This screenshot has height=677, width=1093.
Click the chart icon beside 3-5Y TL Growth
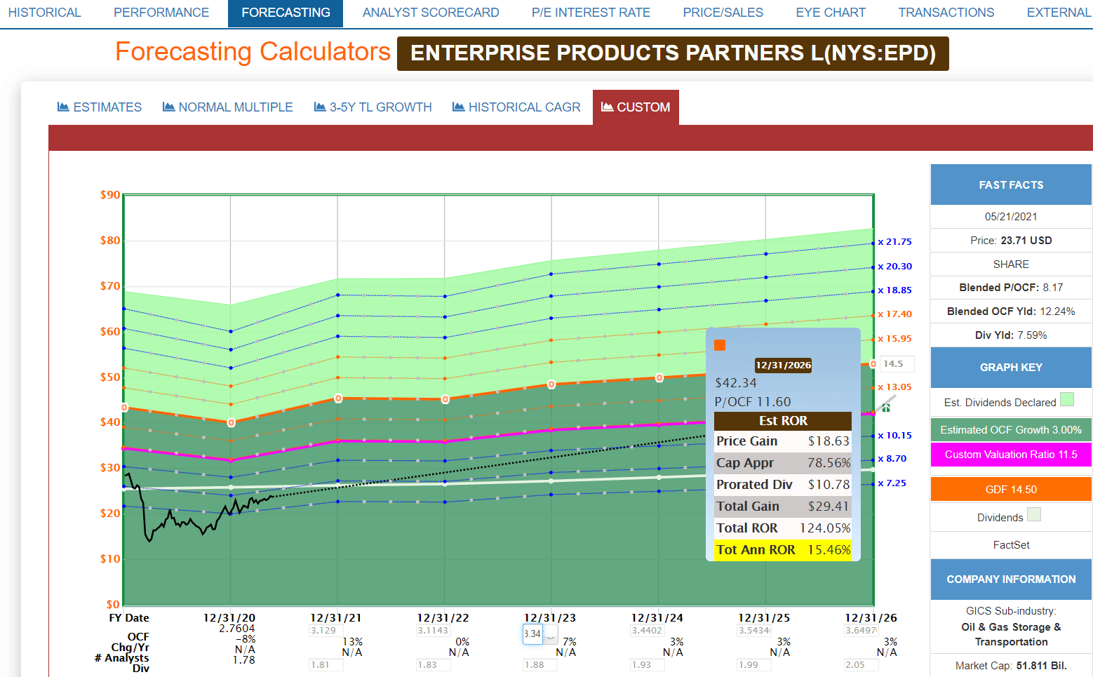point(320,107)
